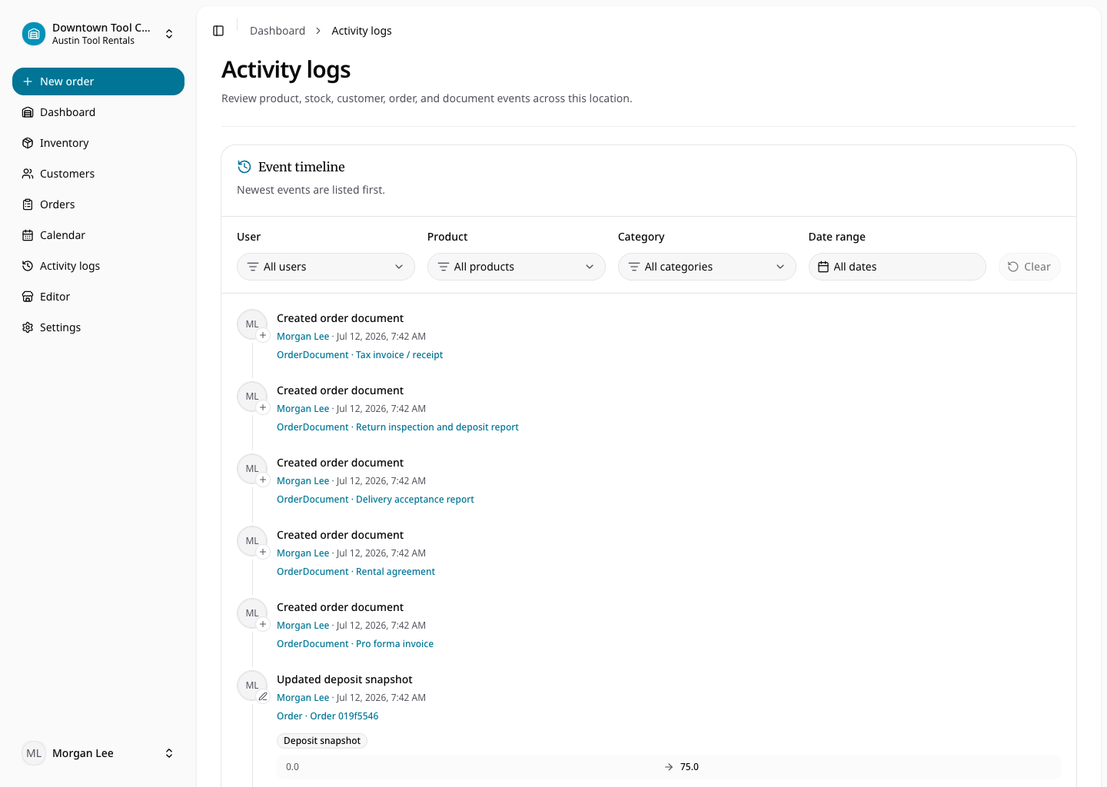Click the Deposit snapshot badge
This screenshot has width=1107, height=787.
click(322, 741)
